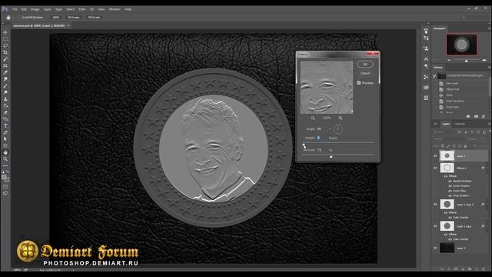Click the Amount input field in Emboss
Viewport: 492px width, 277px height.
pos(321,150)
